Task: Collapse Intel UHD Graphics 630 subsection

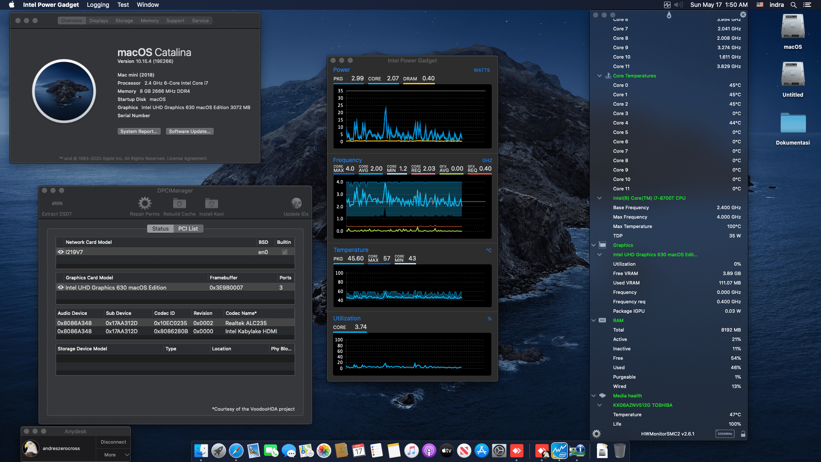Action: (x=600, y=255)
